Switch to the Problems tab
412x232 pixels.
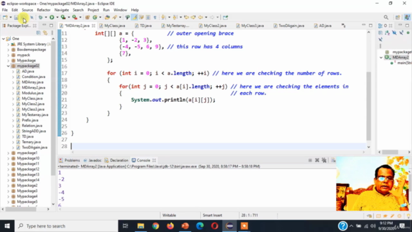(x=70, y=160)
